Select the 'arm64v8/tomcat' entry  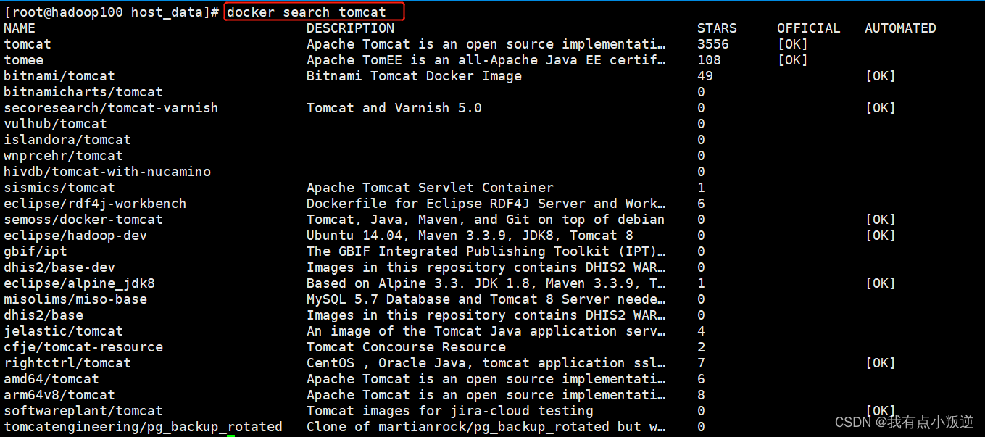(x=59, y=395)
